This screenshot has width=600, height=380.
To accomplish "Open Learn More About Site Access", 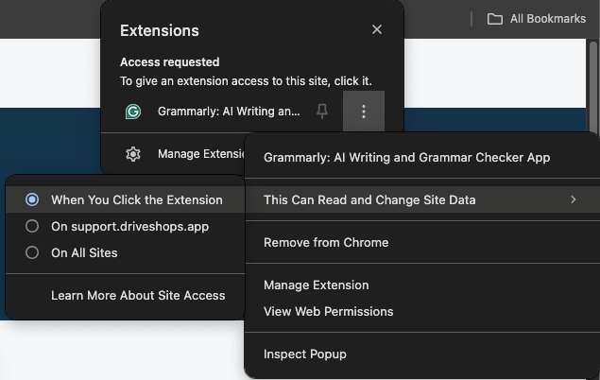I will click(138, 296).
